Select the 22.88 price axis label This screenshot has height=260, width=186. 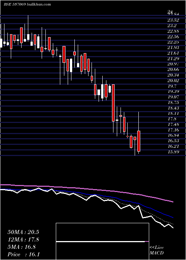tap(173, 31)
